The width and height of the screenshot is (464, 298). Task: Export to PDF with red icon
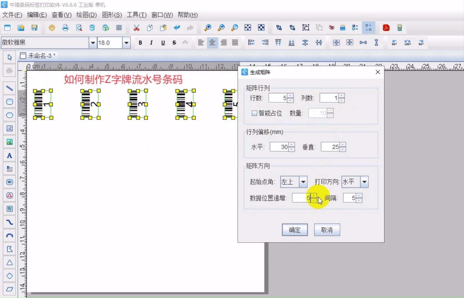386,28
